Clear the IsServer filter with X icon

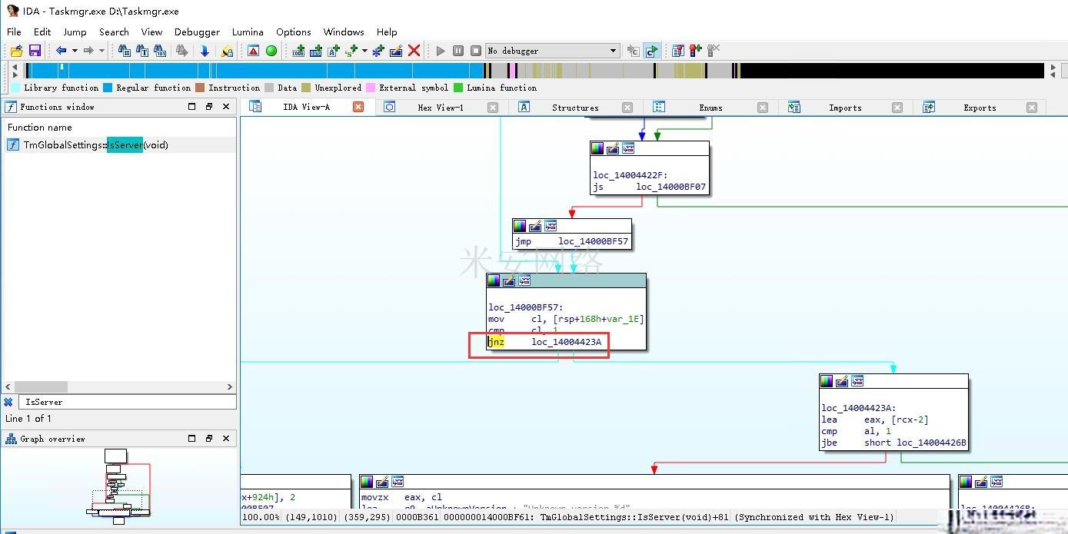pos(8,402)
